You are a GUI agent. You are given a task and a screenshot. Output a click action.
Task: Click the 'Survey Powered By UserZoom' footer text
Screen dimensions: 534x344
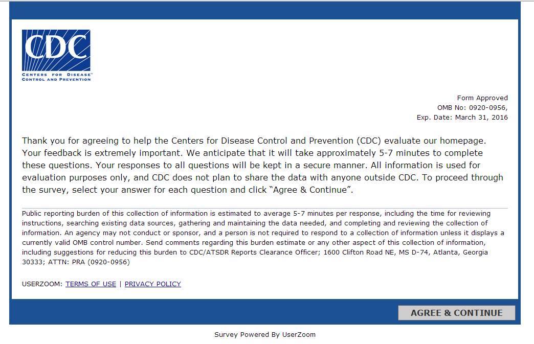point(264,335)
